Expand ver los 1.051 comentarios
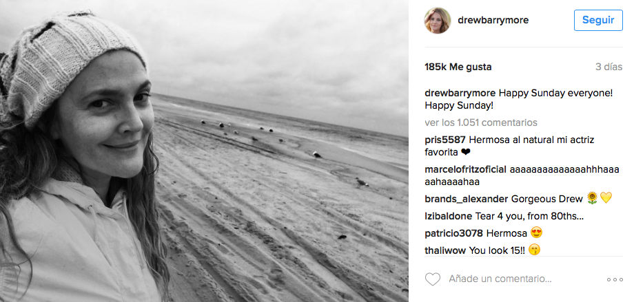 click(x=480, y=122)
